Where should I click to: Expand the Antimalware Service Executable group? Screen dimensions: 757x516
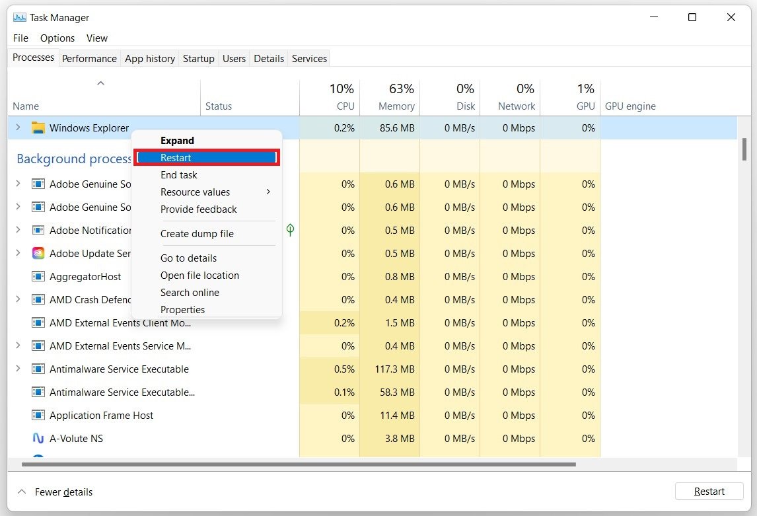(18, 369)
